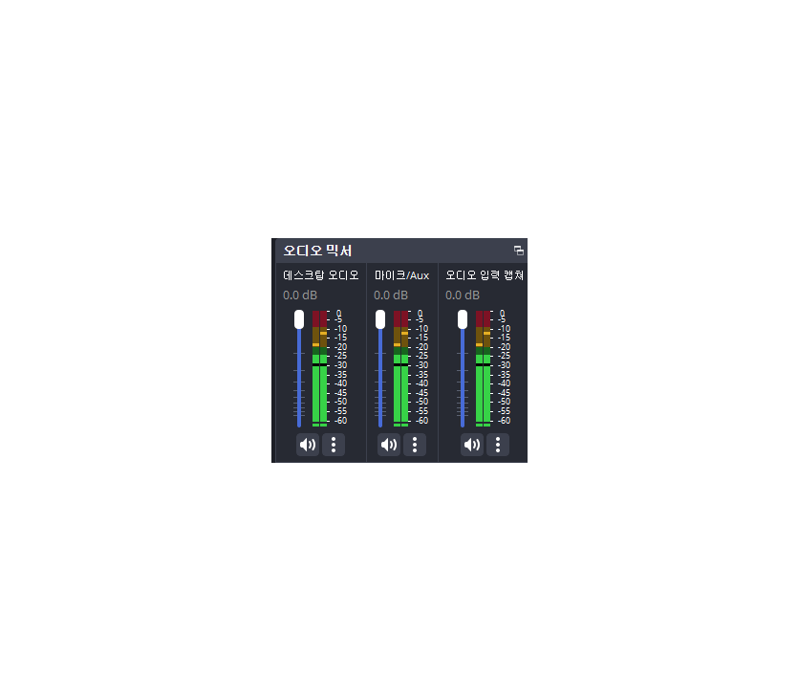This screenshot has width=798, height=700.
Task: Click the 오디오 입력 캡쳐 level meter
Action: pos(483,383)
